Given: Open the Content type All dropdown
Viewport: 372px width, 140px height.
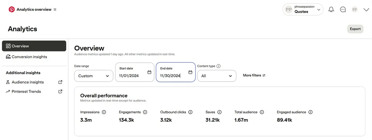Looking at the screenshot, I should tap(217, 76).
